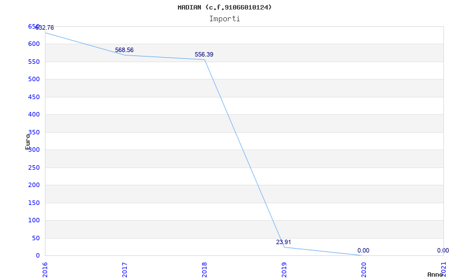Image resolution: width=449 pixels, height=280 pixels.
Task: Click the 100 y-axis tick label
Action: click(x=34, y=220)
